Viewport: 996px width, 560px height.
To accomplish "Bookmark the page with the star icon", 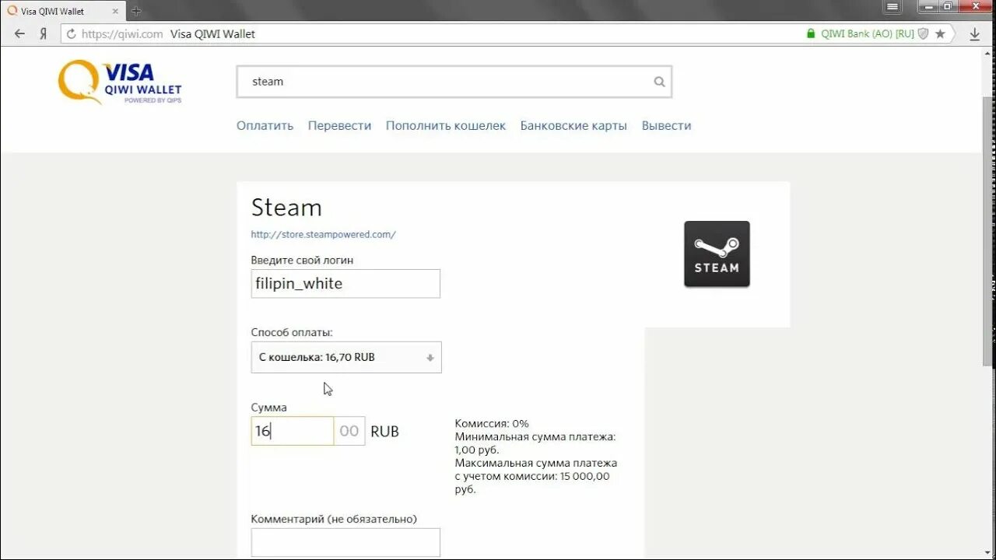I will click(x=940, y=33).
